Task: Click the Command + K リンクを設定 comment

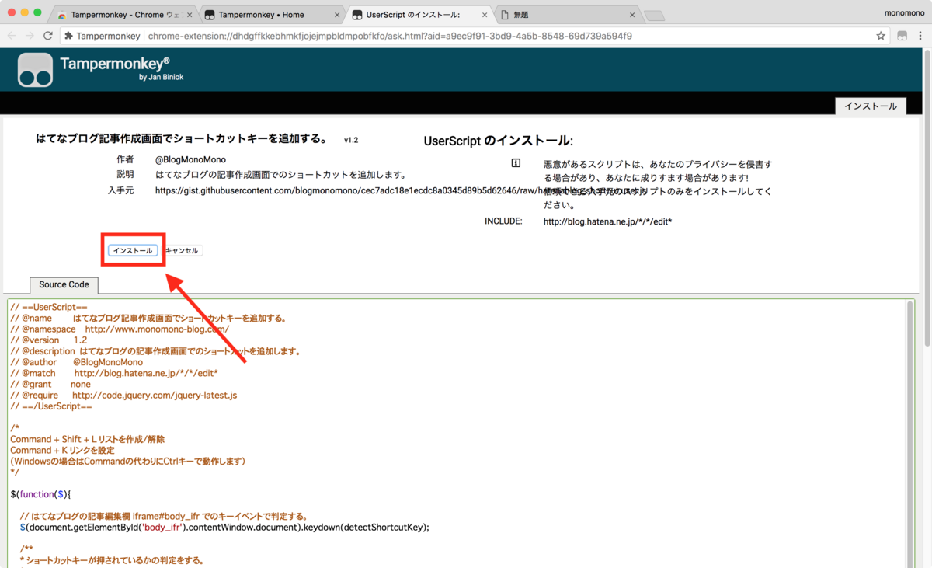Action: [x=62, y=451]
